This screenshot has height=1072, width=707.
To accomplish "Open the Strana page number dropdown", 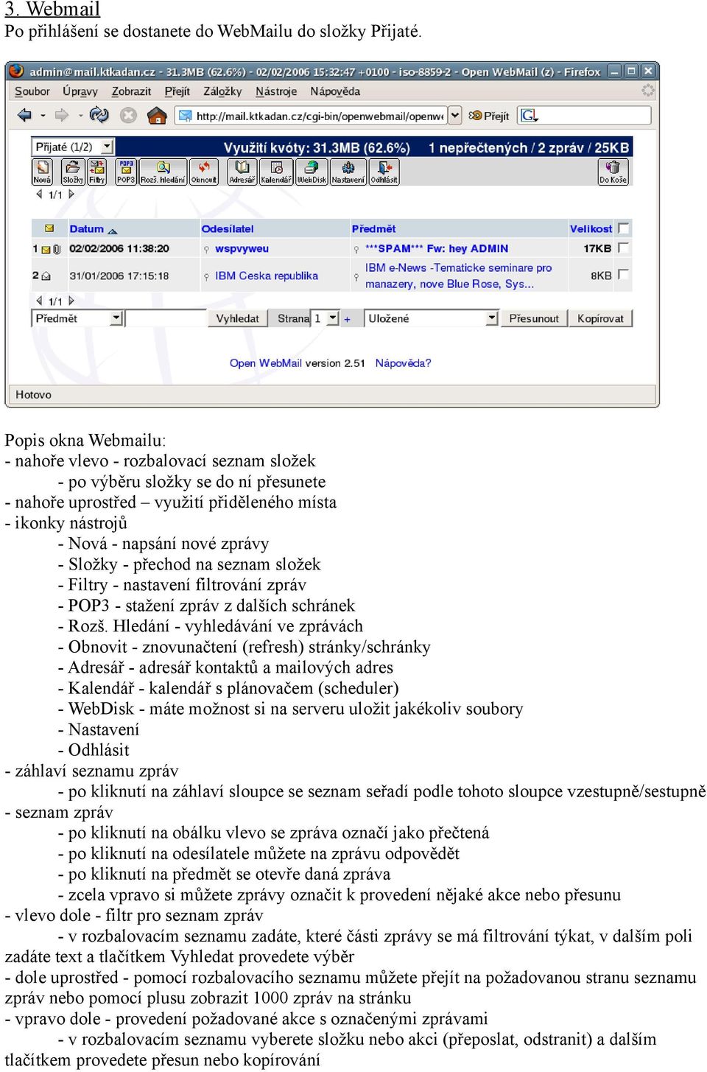I will pos(333,318).
